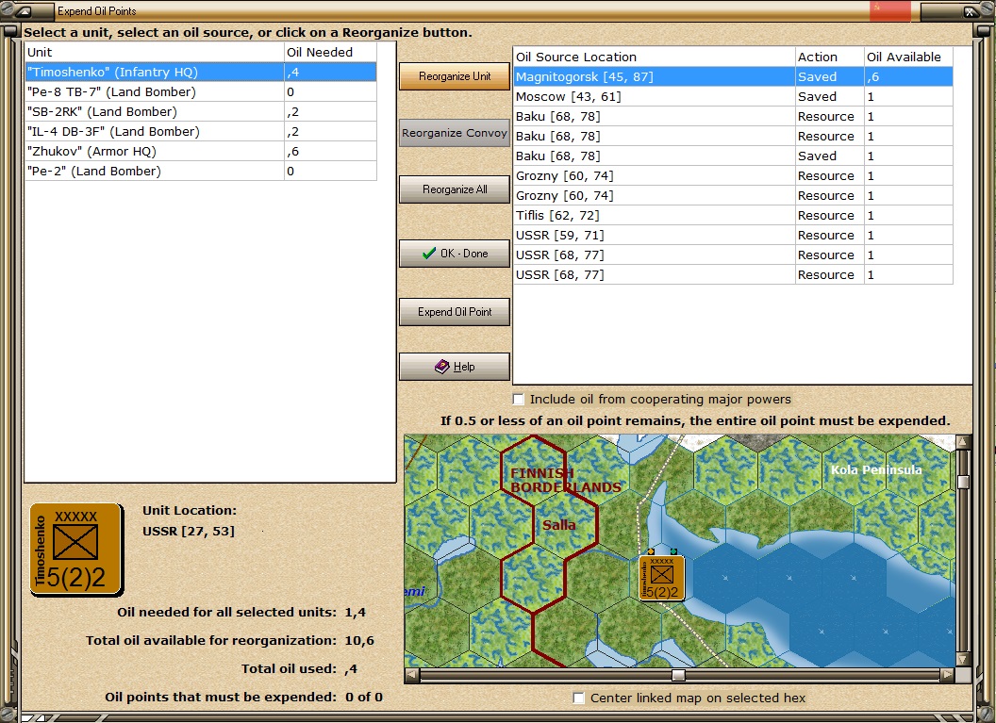Select the "Timoshenko" (Infantry HQ) row

(x=201, y=72)
